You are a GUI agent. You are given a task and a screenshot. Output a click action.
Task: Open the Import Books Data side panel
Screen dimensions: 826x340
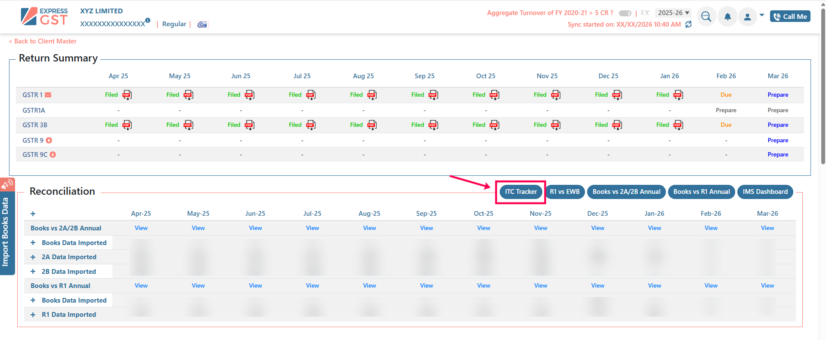pos(6,232)
